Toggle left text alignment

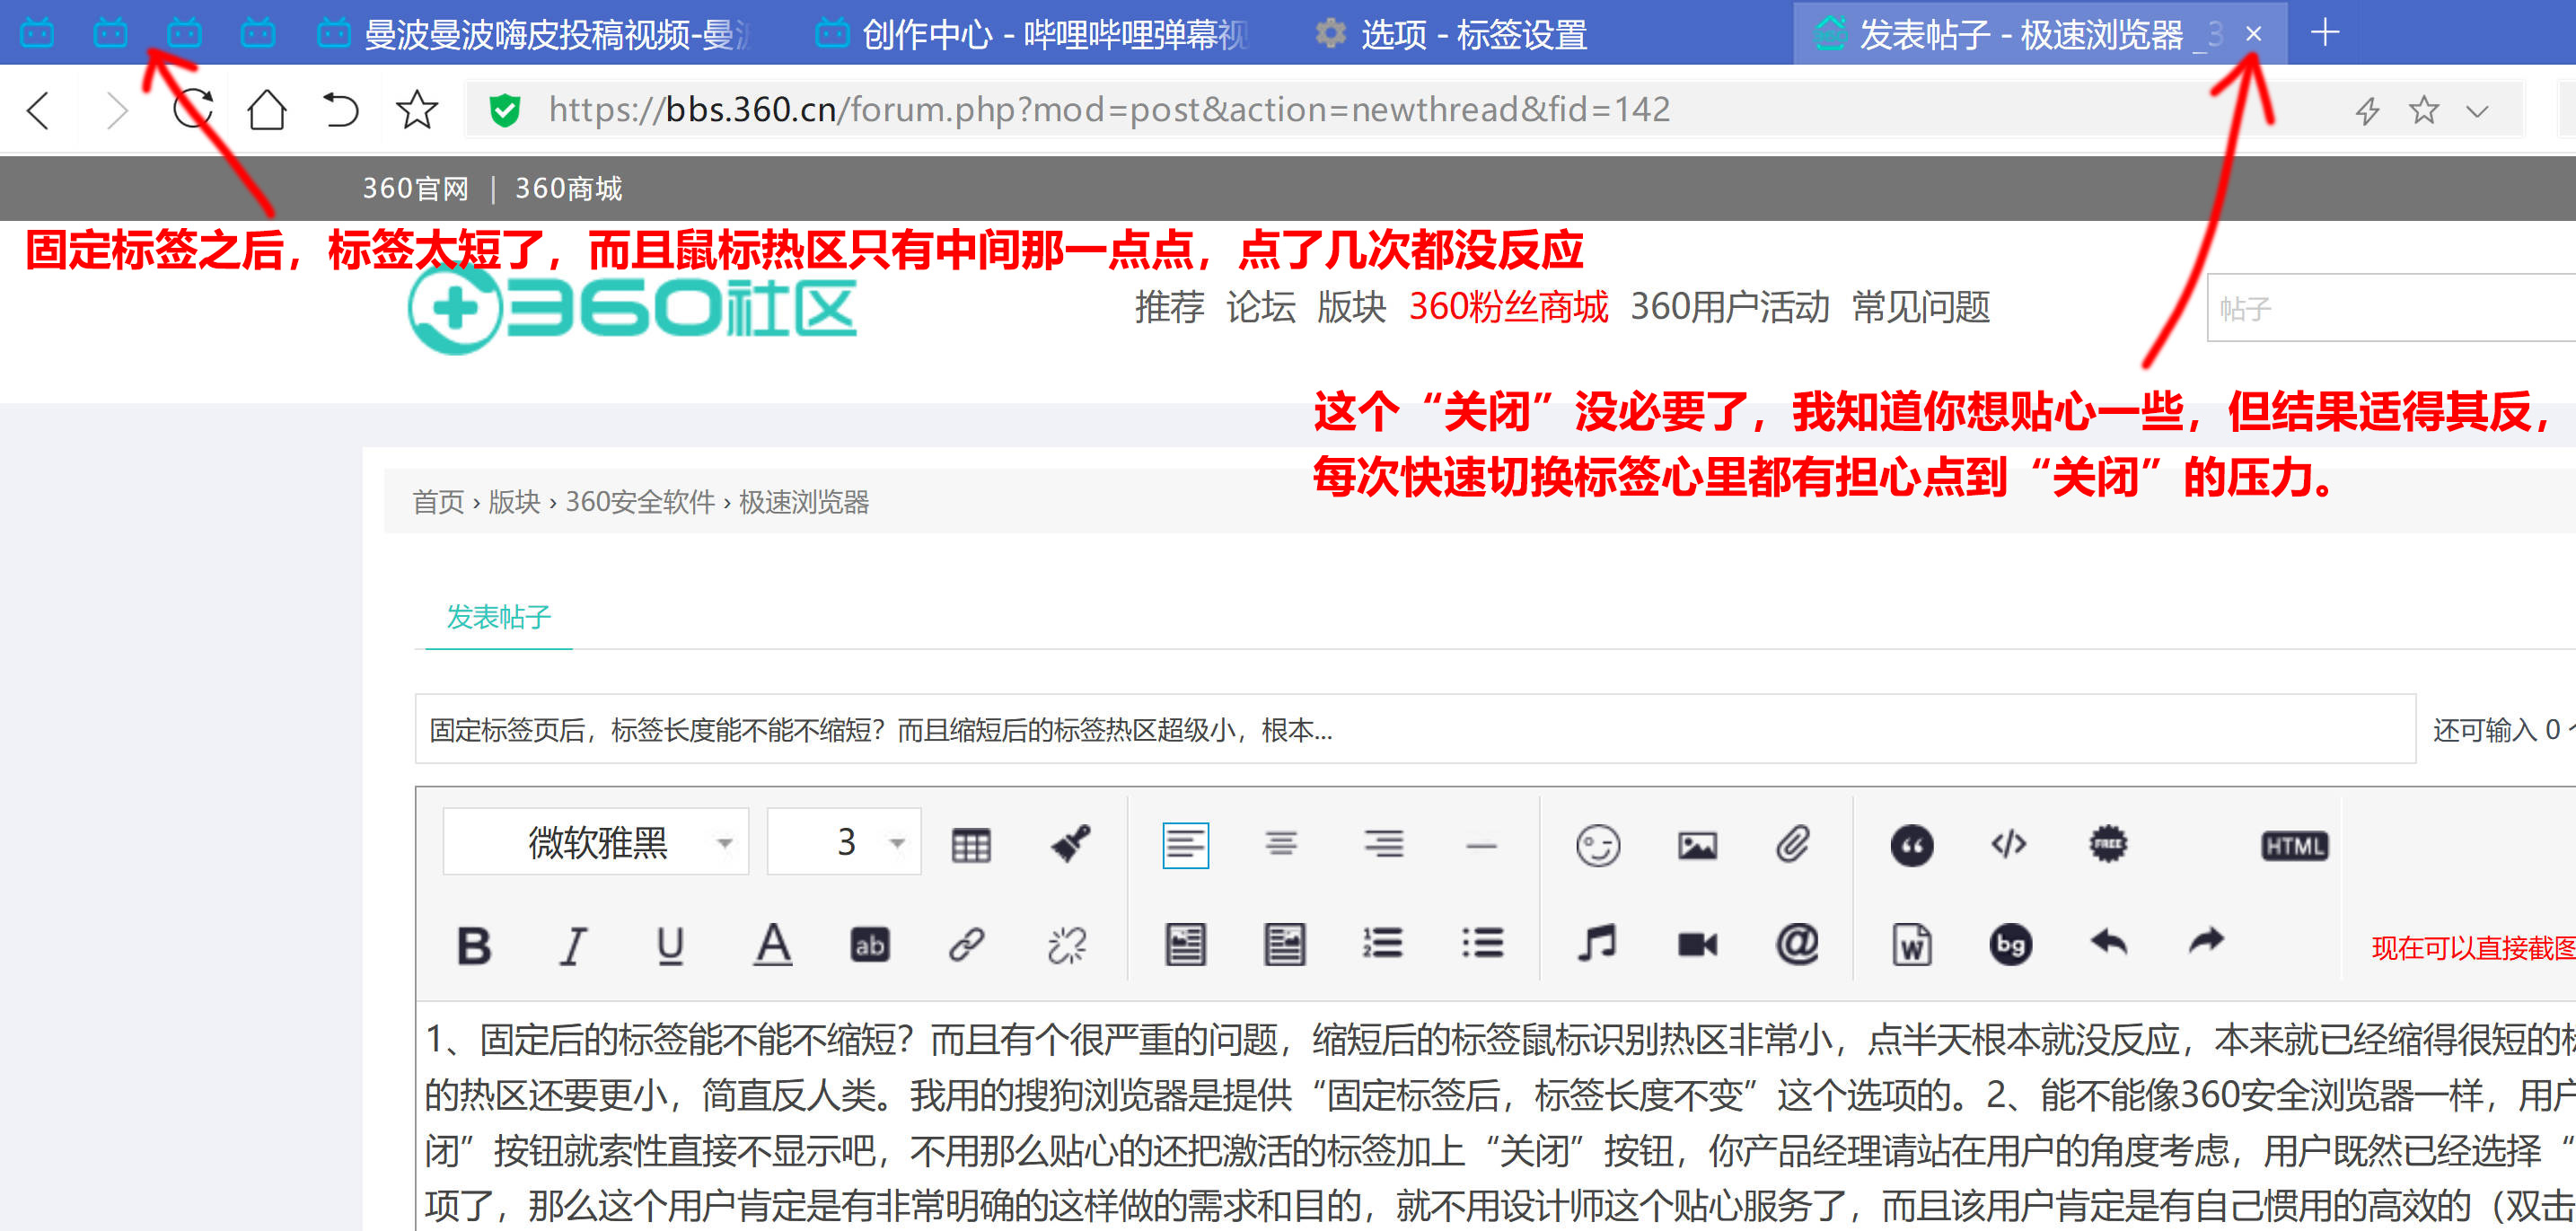pyautogui.click(x=1185, y=845)
